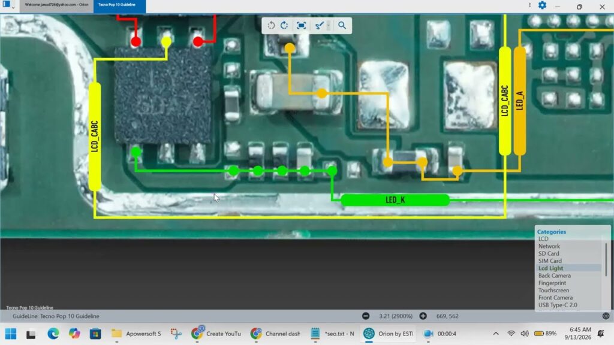Click the left LCD_CABC net label
The width and height of the screenshot is (614, 345).
pyautogui.click(x=95, y=137)
